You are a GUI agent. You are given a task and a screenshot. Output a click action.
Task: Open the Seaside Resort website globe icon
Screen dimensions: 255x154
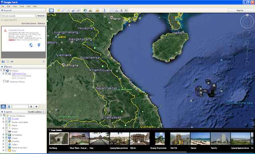pos(31,45)
